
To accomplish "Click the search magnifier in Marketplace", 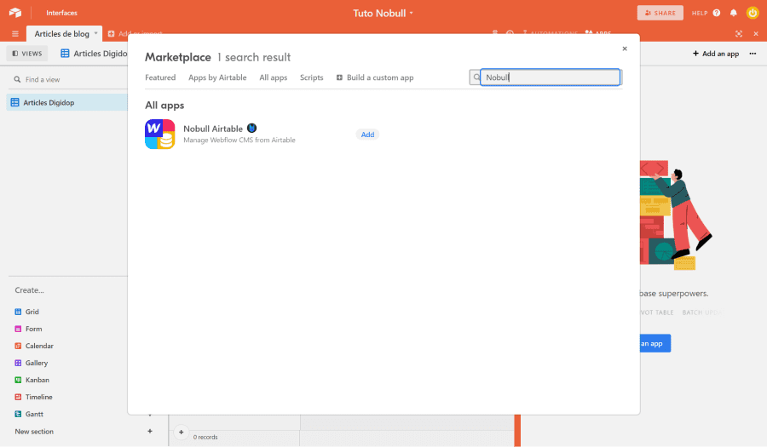I will 476,77.
